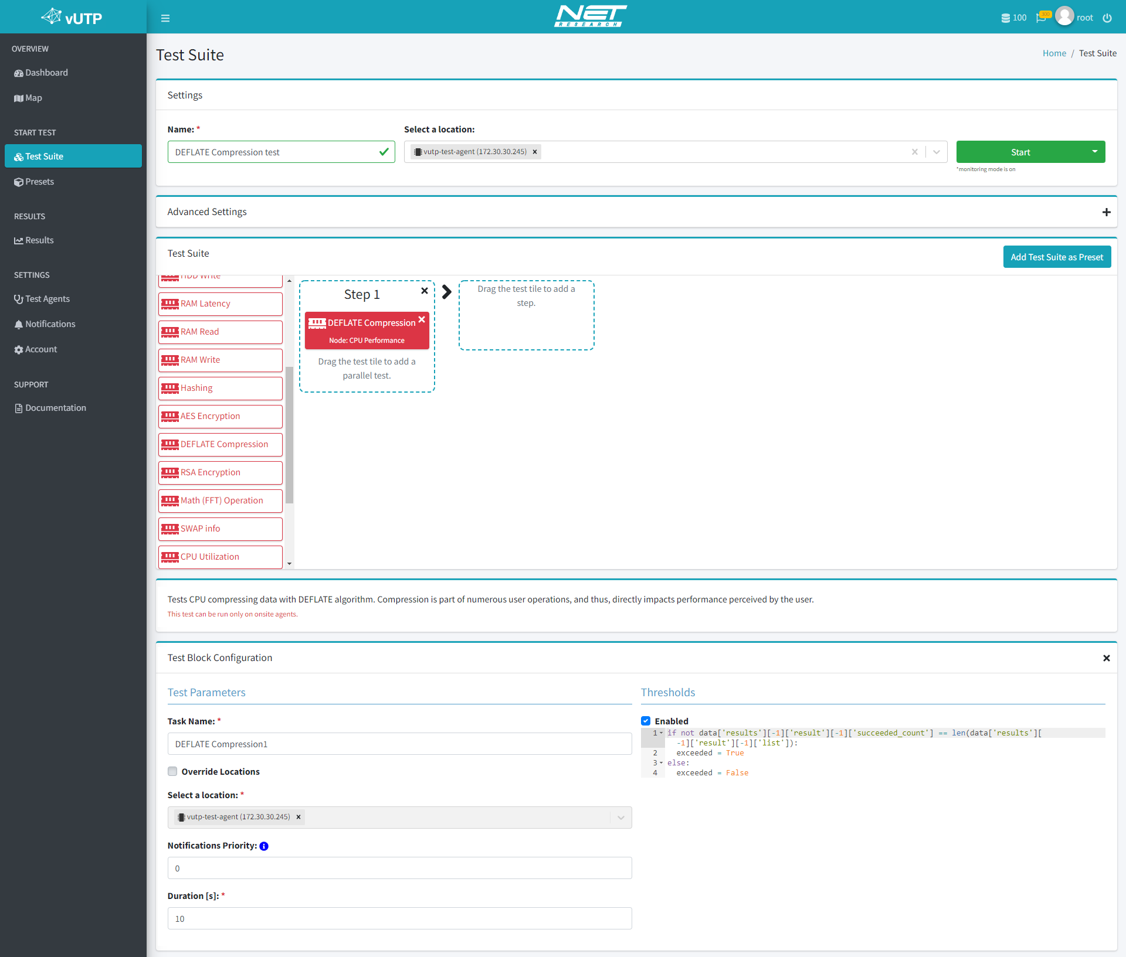Click the RSA Encryption tile icon
The height and width of the screenshot is (957, 1126).
[x=170, y=472]
